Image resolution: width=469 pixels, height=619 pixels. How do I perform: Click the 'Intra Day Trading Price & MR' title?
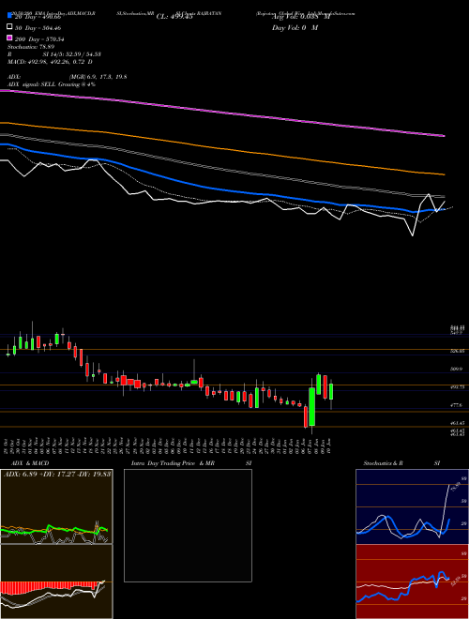pyautogui.click(x=173, y=463)
